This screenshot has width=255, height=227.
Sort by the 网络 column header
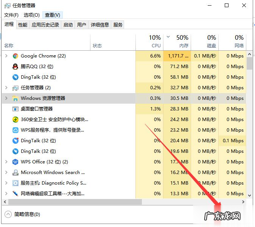(x=232, y=42)
